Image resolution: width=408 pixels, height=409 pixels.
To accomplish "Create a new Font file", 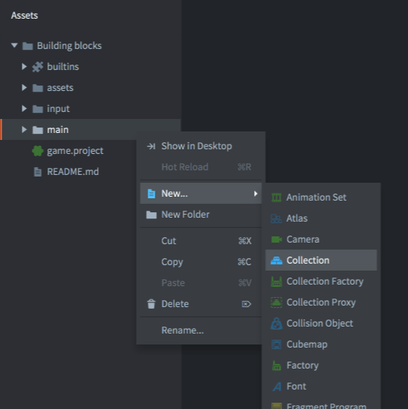I will (x=321, y=386).
